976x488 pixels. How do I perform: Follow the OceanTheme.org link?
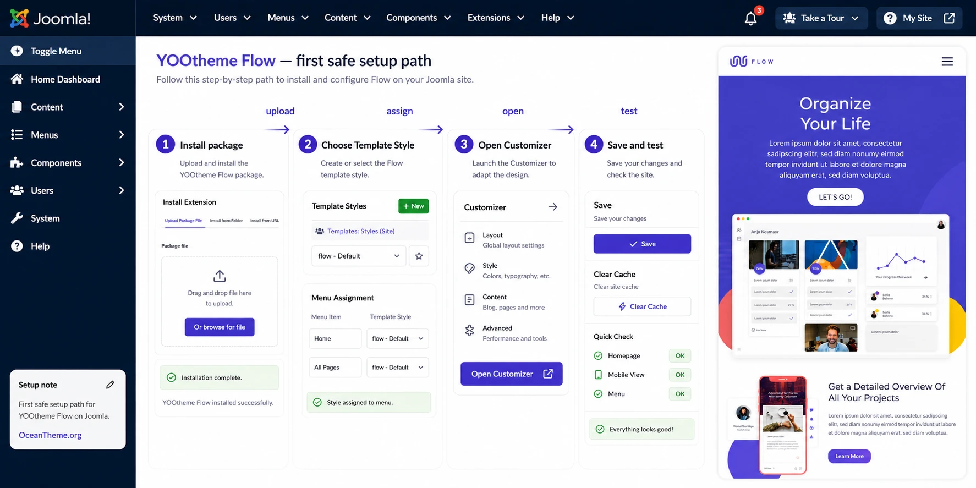[x=50, y=435]
